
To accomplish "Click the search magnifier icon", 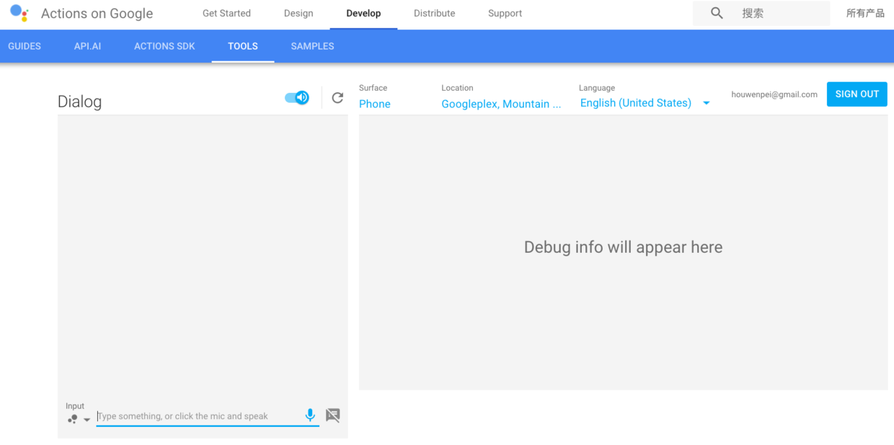I will [x=717, y=13].
